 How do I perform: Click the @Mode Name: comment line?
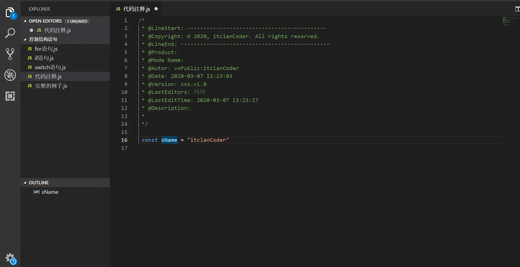[163, 60]
